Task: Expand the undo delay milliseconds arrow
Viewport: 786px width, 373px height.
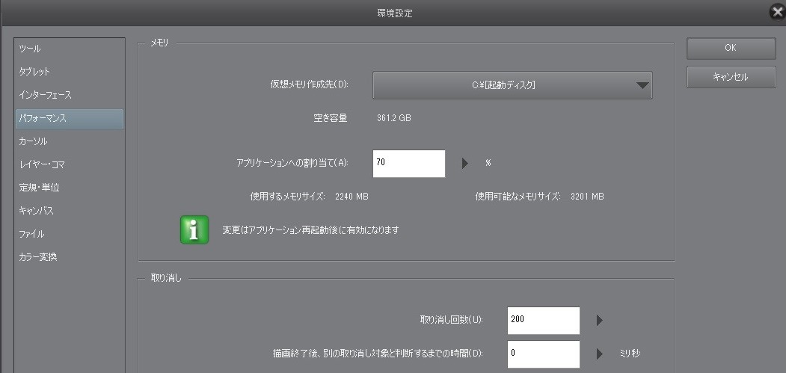Action: (x=599, y=353)
